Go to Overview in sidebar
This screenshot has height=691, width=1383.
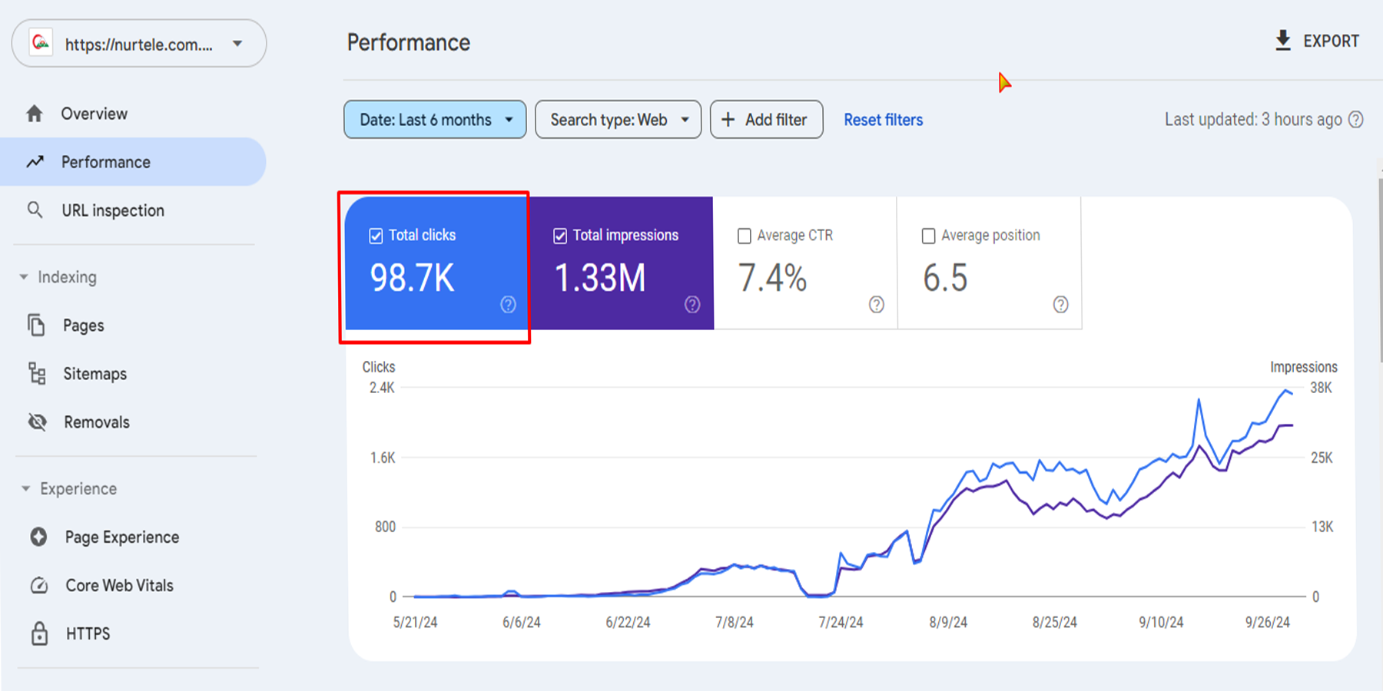click(x=94, y=114)
